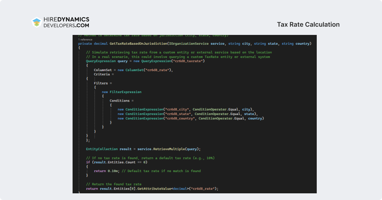The height and width of the screenshot is (200, 382).
Task: Click the 'Tax Rate Calculation' heading
Action: (x=308, y=24)
